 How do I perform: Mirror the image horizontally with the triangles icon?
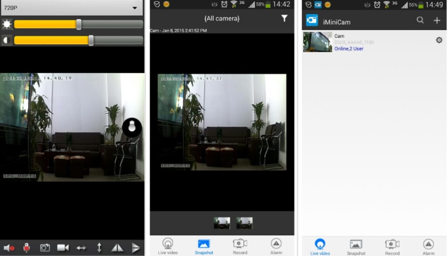tap(117, 248)
